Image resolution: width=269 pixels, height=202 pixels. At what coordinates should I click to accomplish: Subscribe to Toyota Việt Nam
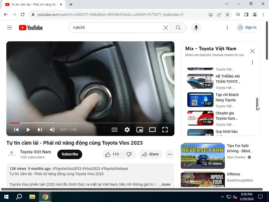pos(70,154)
